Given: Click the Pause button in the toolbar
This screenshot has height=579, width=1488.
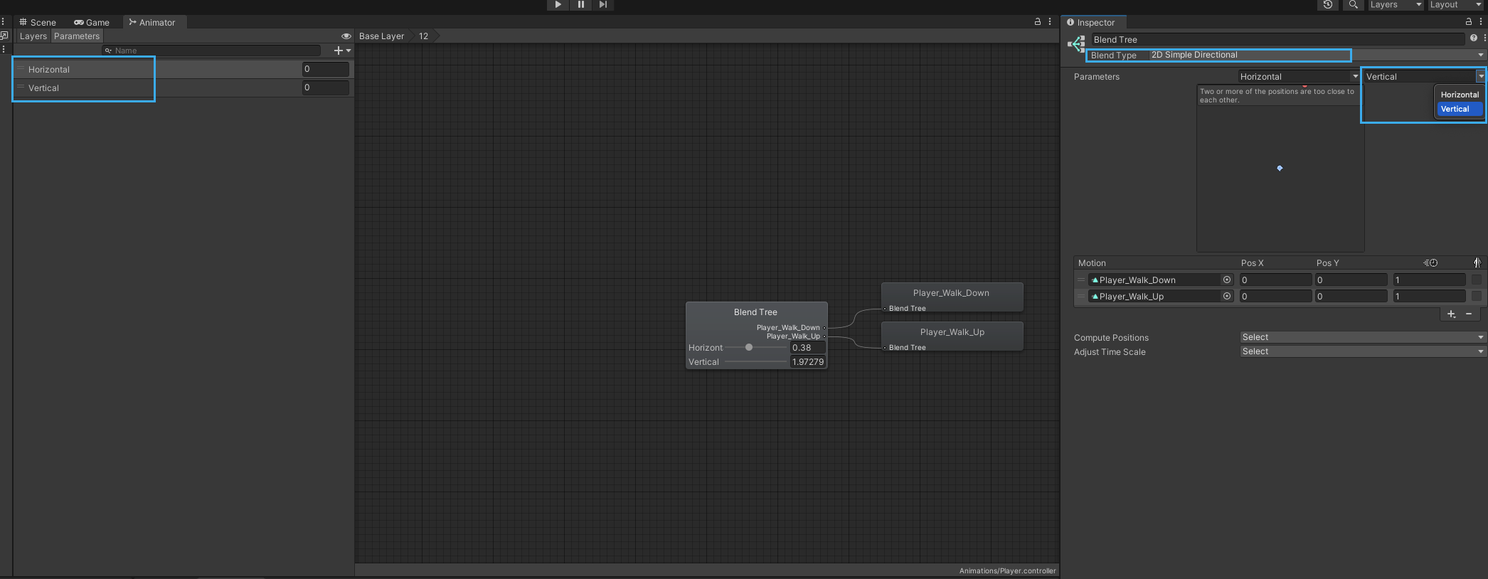Looking at the screenshot, I should point(580,5).
